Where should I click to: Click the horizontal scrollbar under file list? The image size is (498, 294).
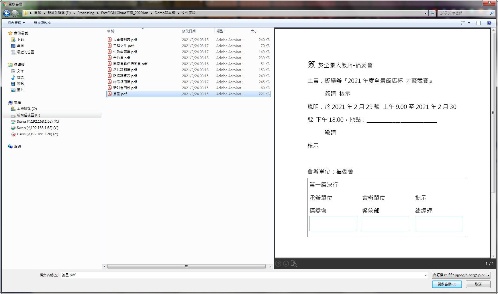(x=186, y=266)
